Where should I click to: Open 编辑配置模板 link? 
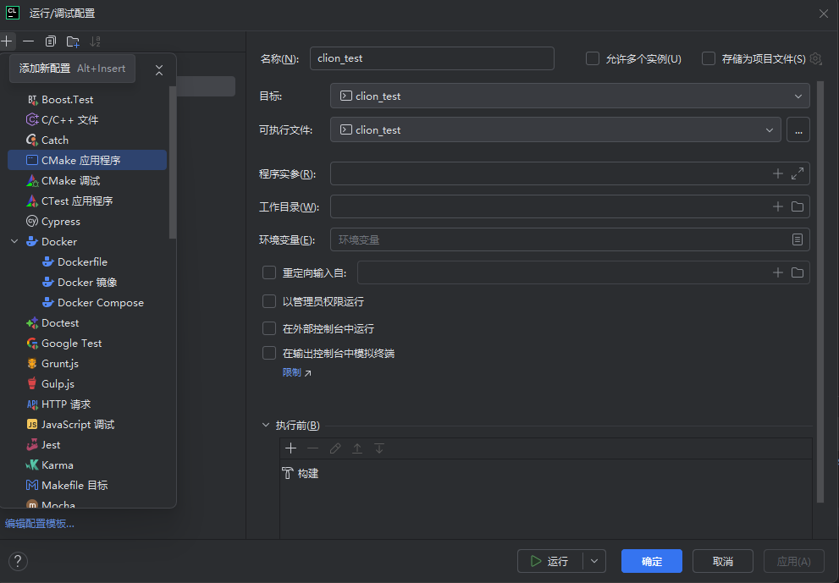point(40,524)
